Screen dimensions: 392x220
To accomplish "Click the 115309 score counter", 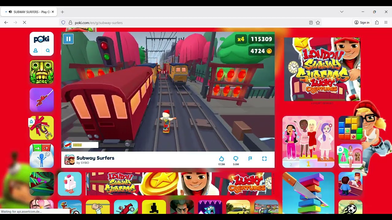I will [x=261, y=39].
